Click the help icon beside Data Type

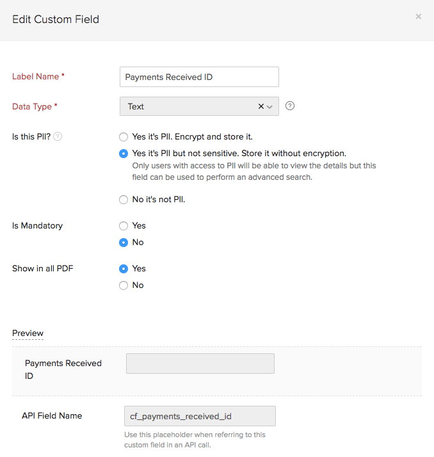[x=290, y=106]
